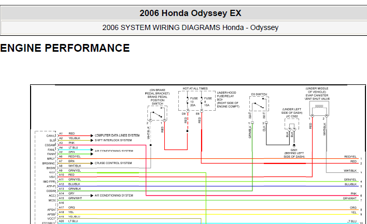Screen dimensions: 367x224
Task: Click the A20 LT BLU pin label
Action: 68,221
